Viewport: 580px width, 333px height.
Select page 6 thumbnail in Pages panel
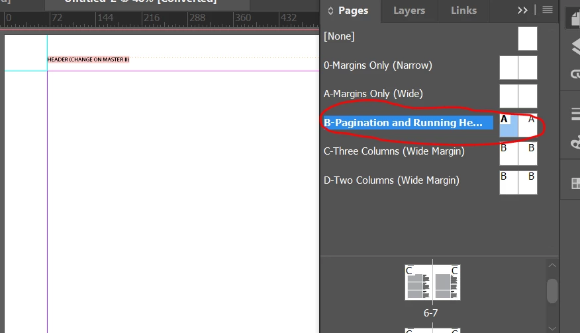click(418, 282)
